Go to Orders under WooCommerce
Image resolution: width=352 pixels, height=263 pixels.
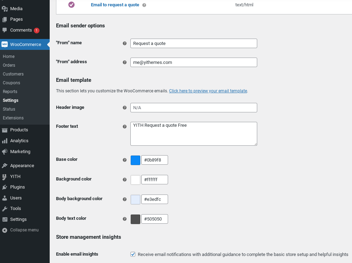(9, 65)
